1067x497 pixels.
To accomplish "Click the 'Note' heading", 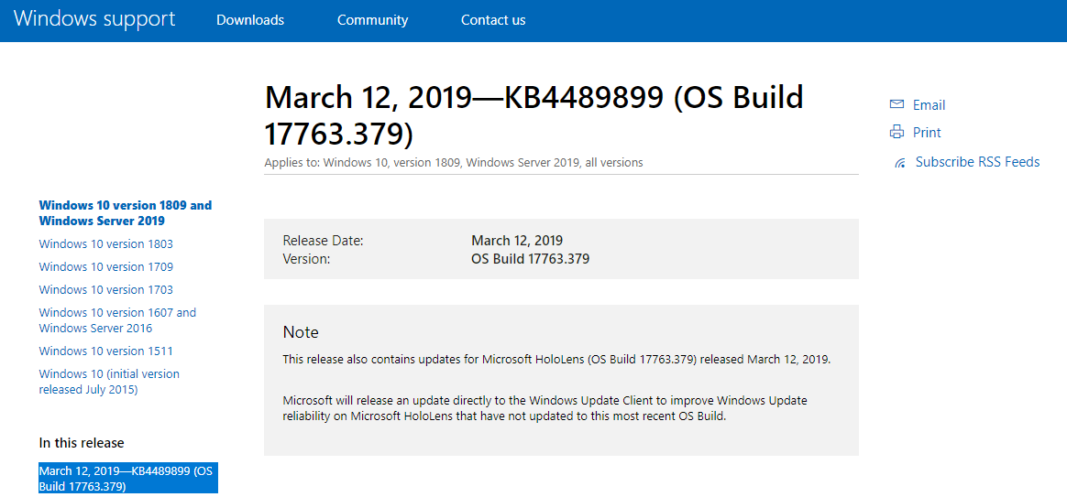I will click(301, 332).
